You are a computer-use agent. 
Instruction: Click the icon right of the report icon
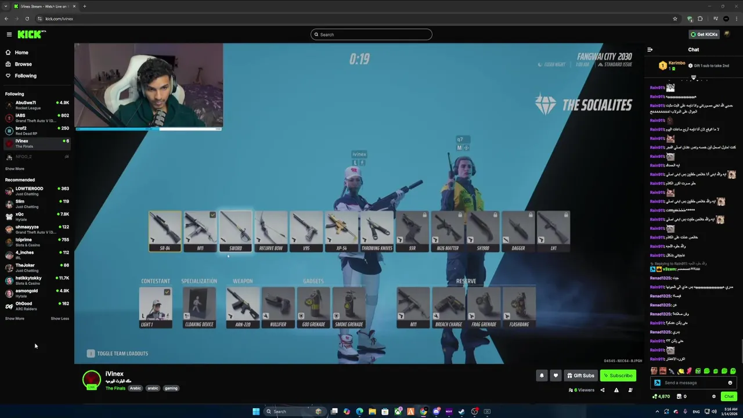(630, 390)
